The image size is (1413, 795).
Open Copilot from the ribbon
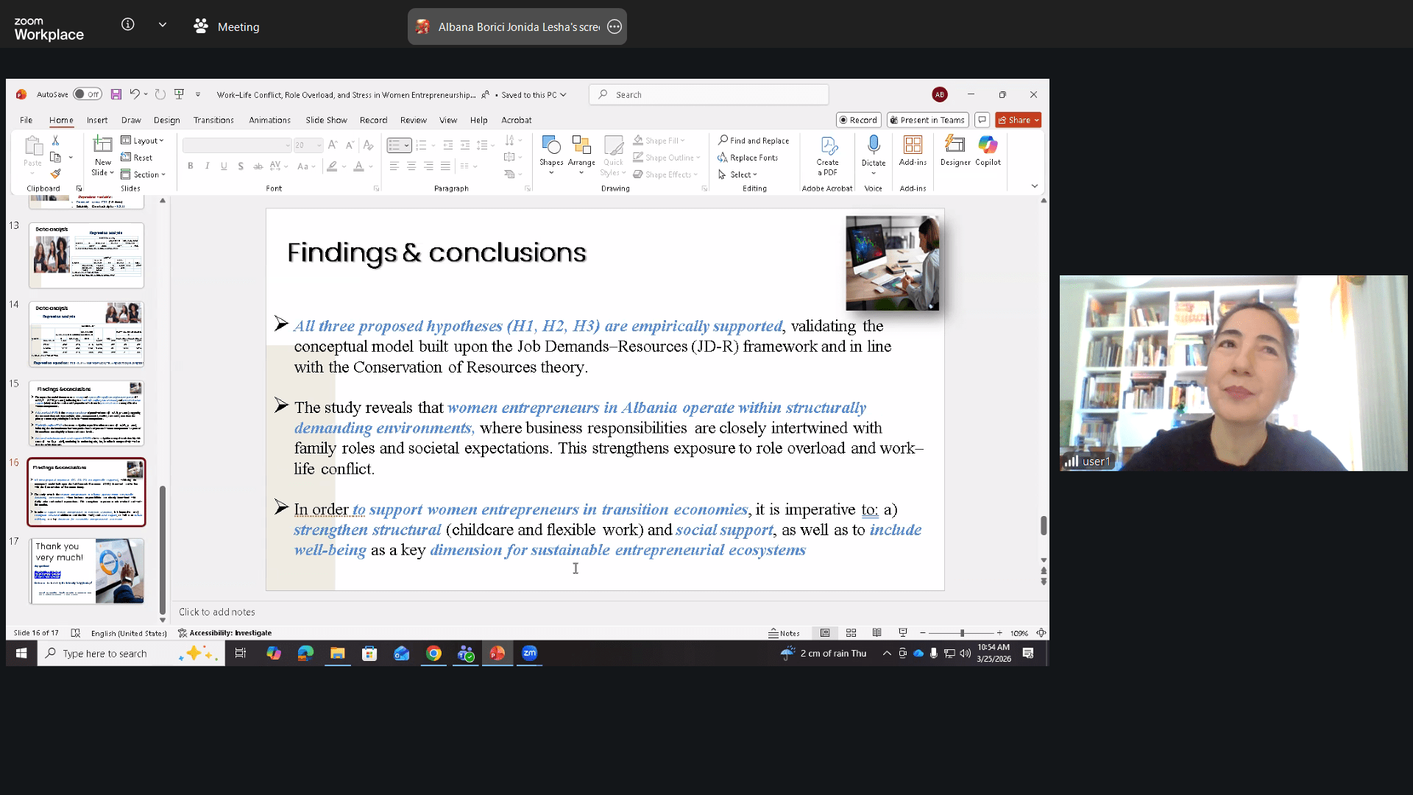988,145
